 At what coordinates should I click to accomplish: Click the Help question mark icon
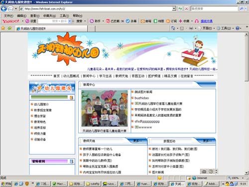(238, 28)
